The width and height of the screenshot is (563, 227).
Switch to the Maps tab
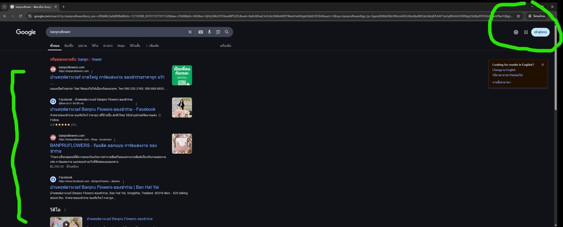[121, 46]
